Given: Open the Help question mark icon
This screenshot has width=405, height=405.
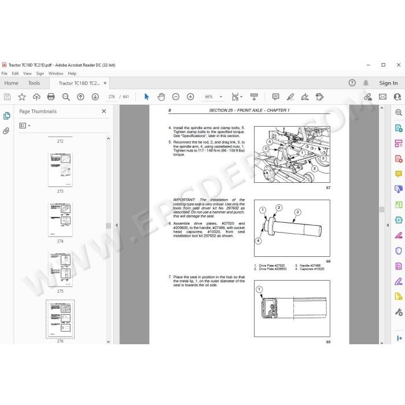Looking at the screenshot, I should [x=352, y=83].
